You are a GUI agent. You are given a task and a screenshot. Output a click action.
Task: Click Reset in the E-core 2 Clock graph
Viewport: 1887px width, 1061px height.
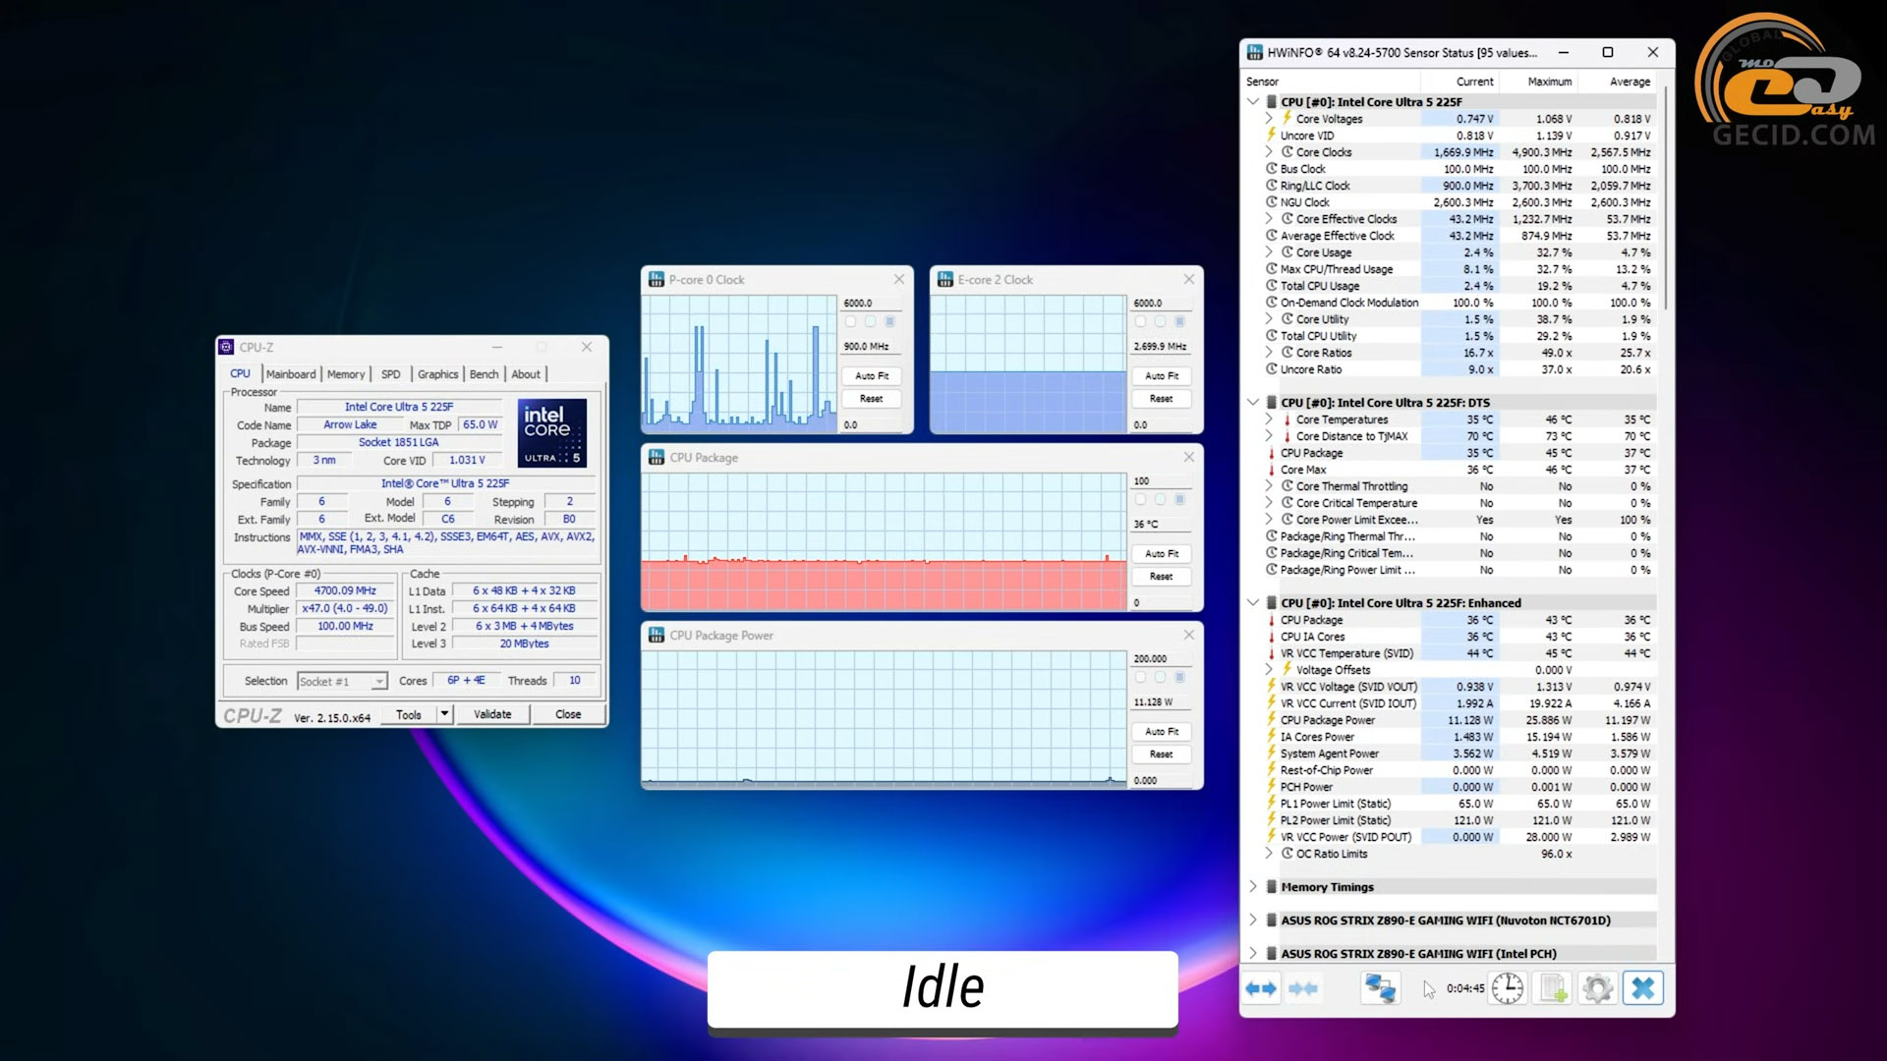[x=1161, y=399]
